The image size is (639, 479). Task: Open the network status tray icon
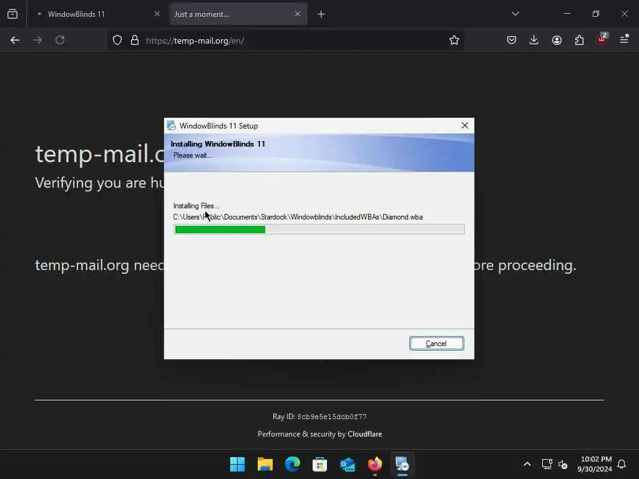[547, 464]
